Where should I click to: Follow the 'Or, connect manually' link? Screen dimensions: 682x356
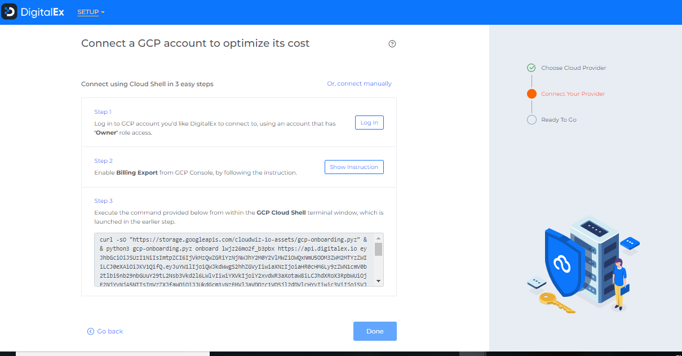click(359, 83)
